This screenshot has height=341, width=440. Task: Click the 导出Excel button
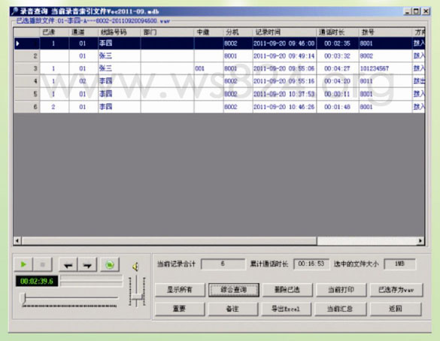click(x=286, y=309)
